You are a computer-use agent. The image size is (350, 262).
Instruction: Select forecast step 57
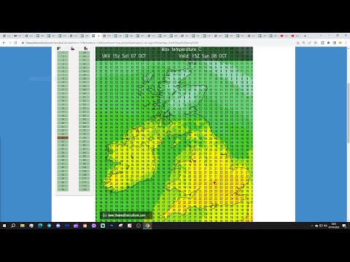85,112
